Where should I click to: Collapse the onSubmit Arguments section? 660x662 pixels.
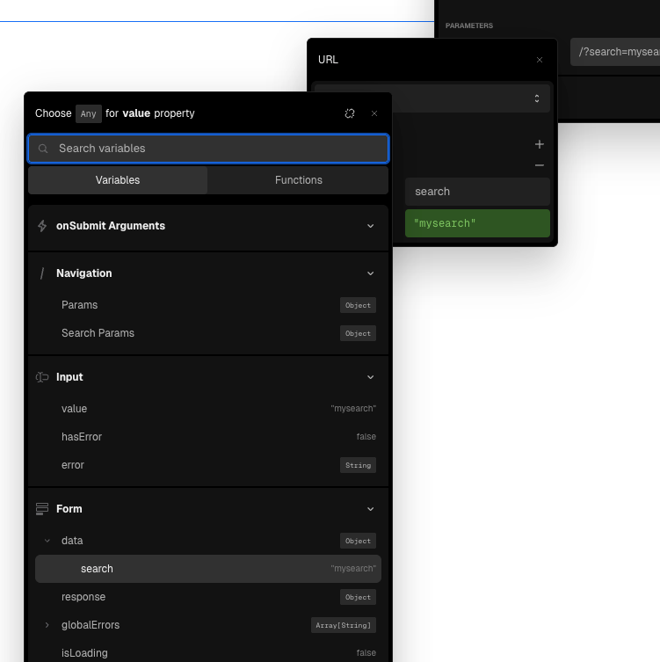tap(371, 226)
